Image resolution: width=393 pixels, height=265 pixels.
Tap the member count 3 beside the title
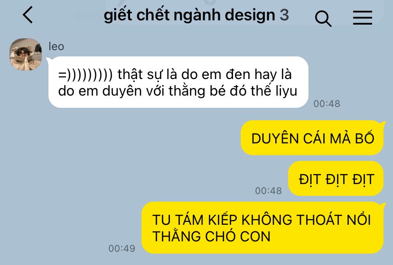pos(284,15)
